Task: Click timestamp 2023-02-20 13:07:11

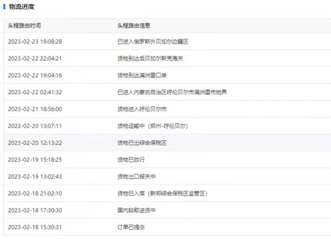Action: pyautogui.click(x=35, y=126)
